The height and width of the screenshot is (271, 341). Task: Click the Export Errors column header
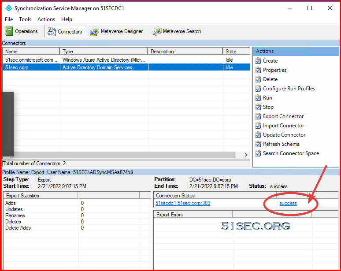pyautogui.click(x=193, y=215)
